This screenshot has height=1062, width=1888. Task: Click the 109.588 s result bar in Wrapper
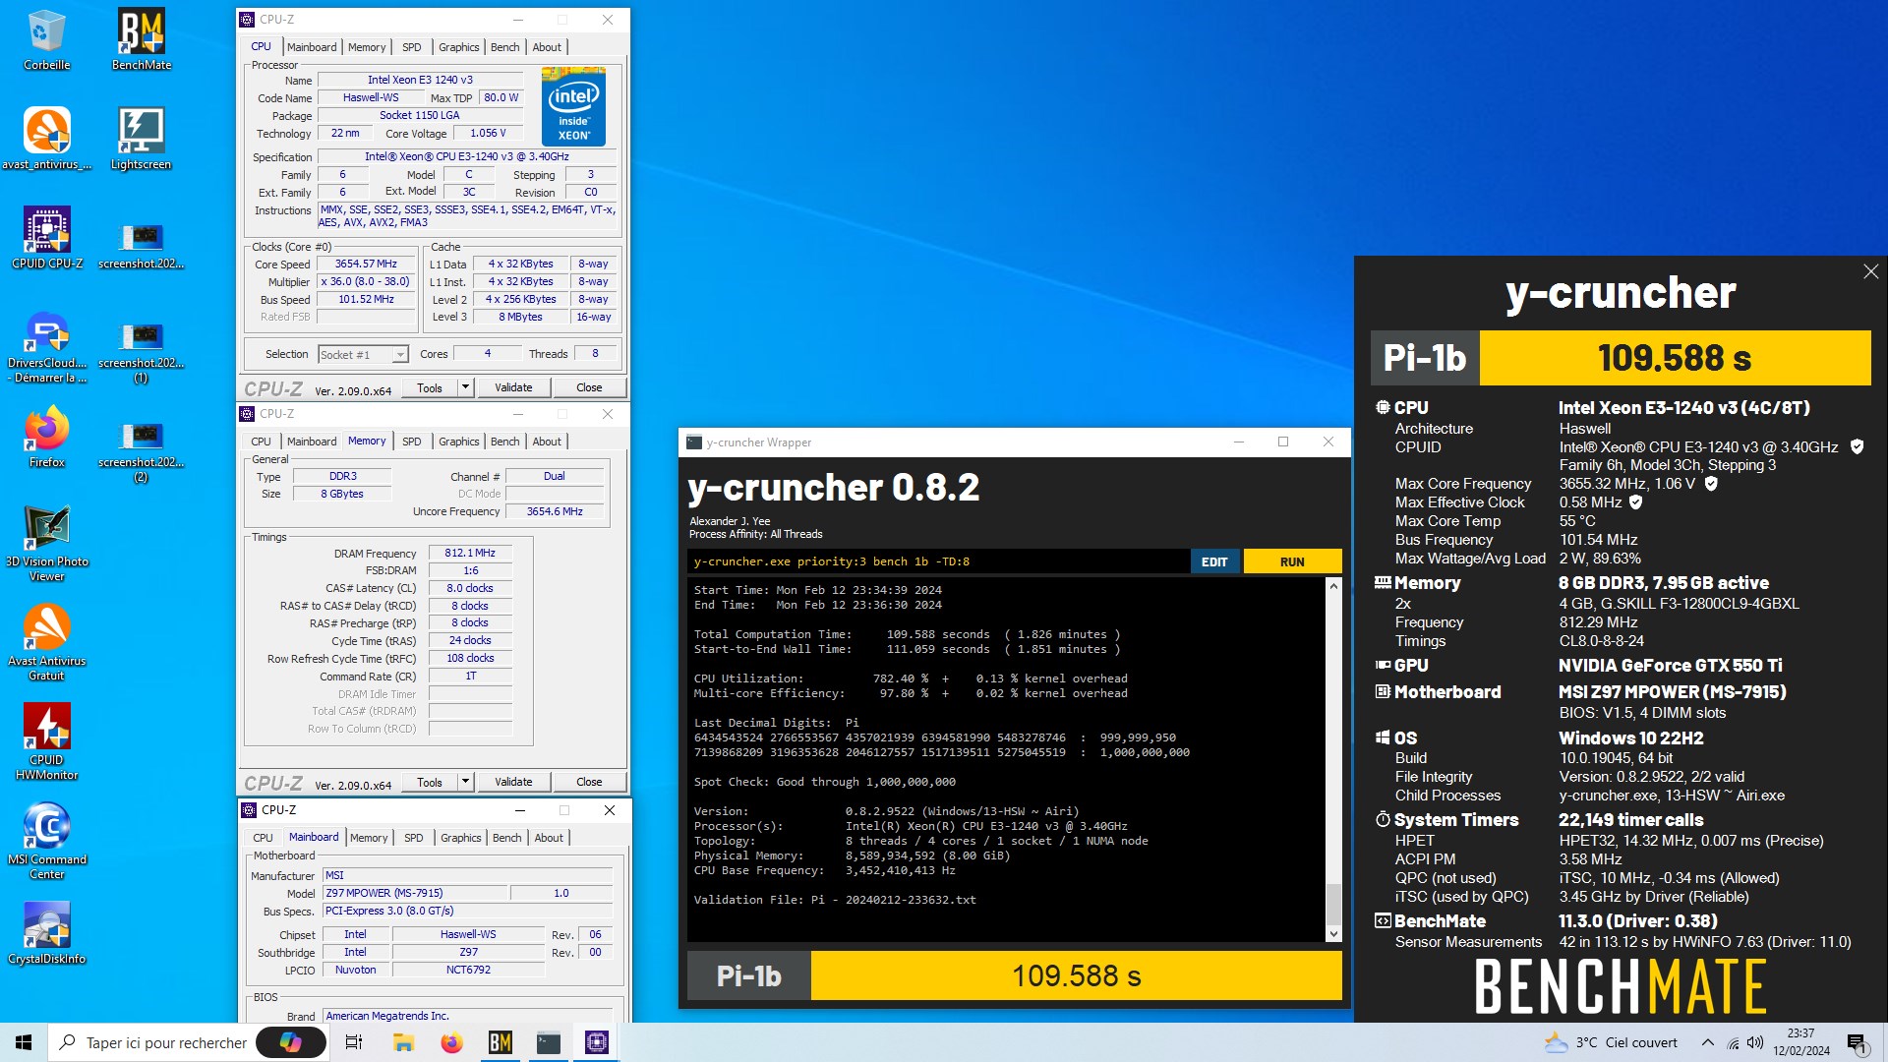pos(1076,975)
